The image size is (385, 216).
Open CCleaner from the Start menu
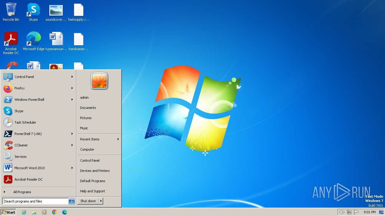click(x=38, y=145)
